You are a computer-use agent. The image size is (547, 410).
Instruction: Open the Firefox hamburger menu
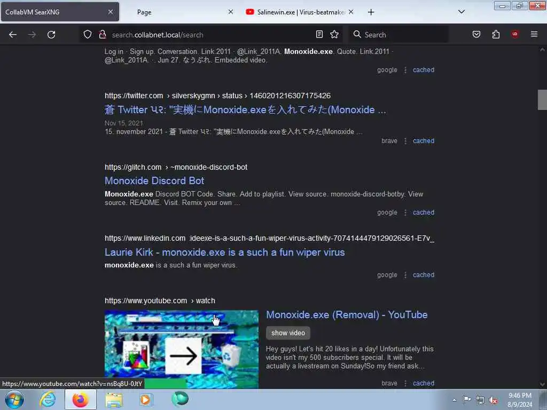[534, 34]
